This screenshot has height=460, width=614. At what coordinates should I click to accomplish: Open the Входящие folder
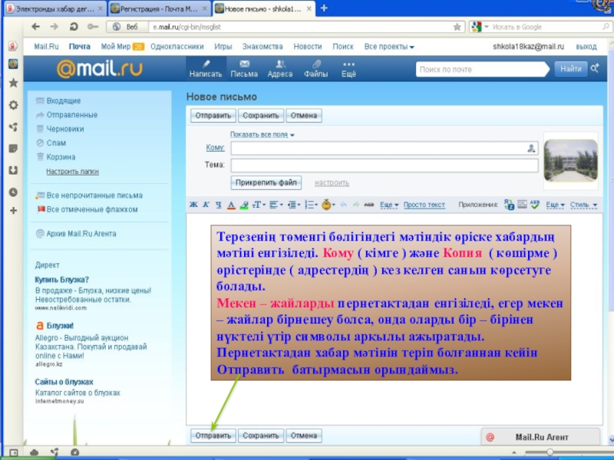63,100
